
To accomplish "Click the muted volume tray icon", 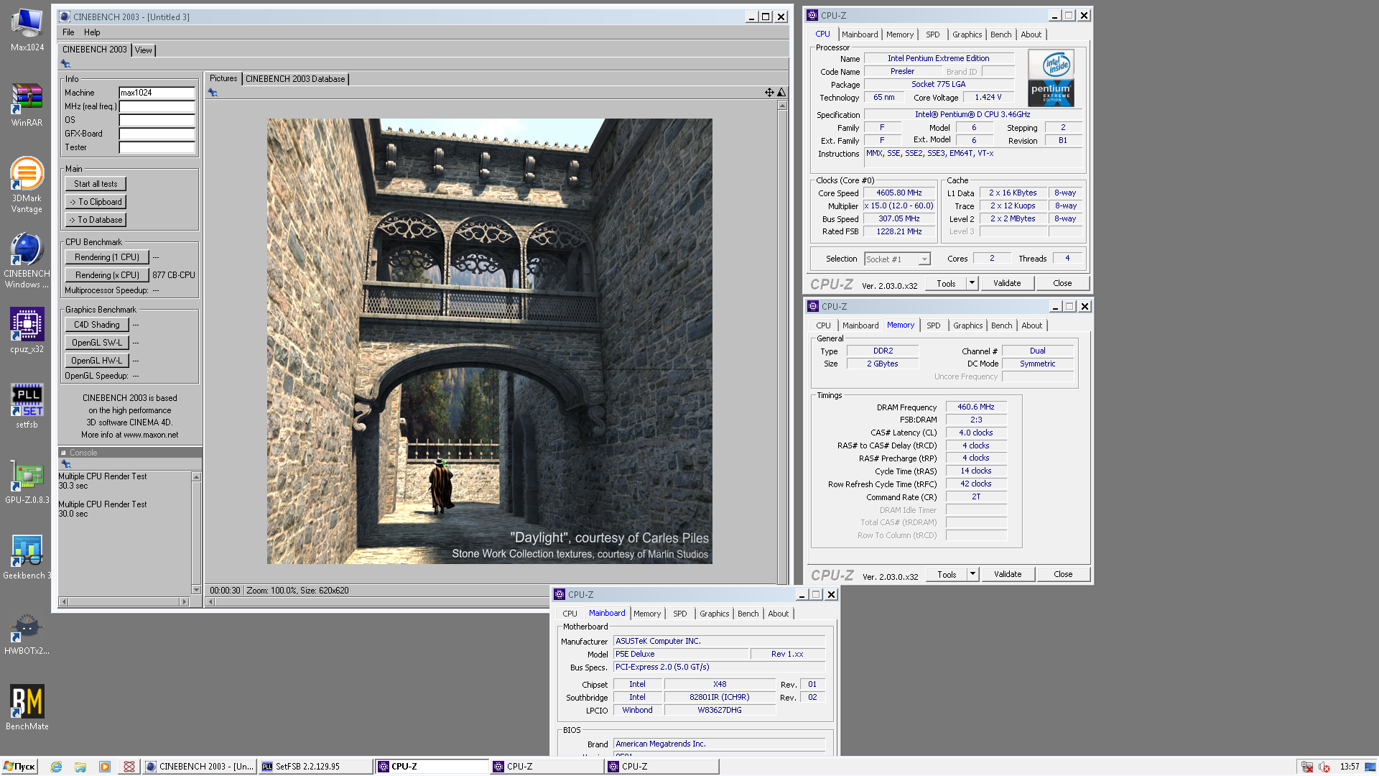I will pos(1324,767).
